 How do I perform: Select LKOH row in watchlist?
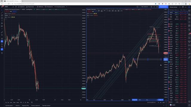[x=178, y=35]
